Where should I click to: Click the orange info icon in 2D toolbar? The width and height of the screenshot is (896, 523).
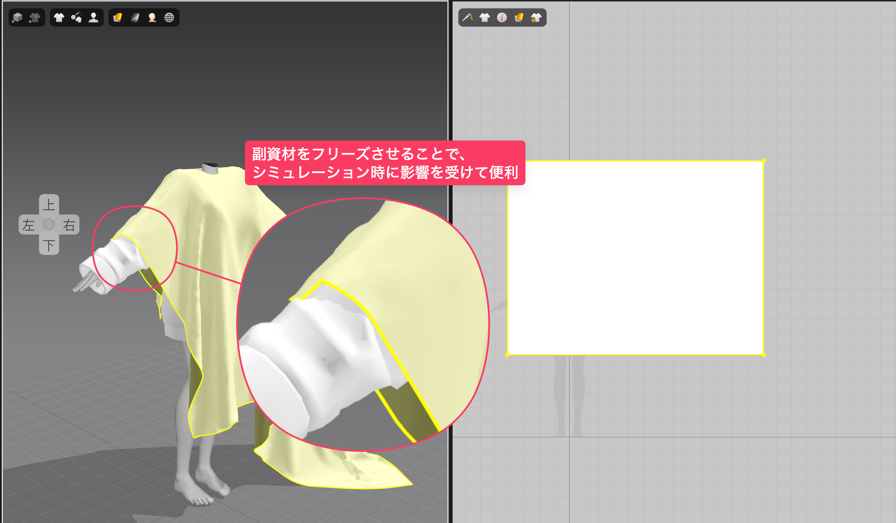502,17
